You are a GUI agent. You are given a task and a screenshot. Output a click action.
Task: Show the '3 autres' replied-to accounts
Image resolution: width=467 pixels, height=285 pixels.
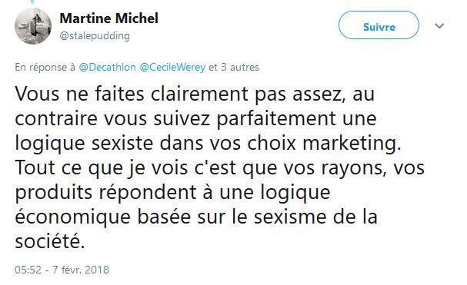240,68
